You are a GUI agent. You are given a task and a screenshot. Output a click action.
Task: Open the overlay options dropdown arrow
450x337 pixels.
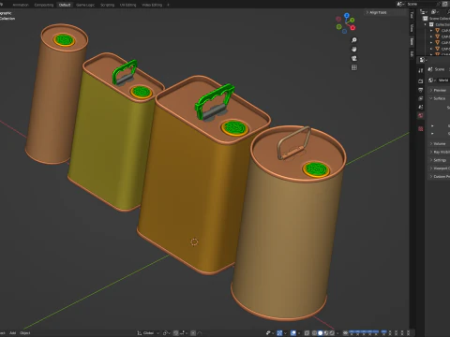[x=299, y=333]
